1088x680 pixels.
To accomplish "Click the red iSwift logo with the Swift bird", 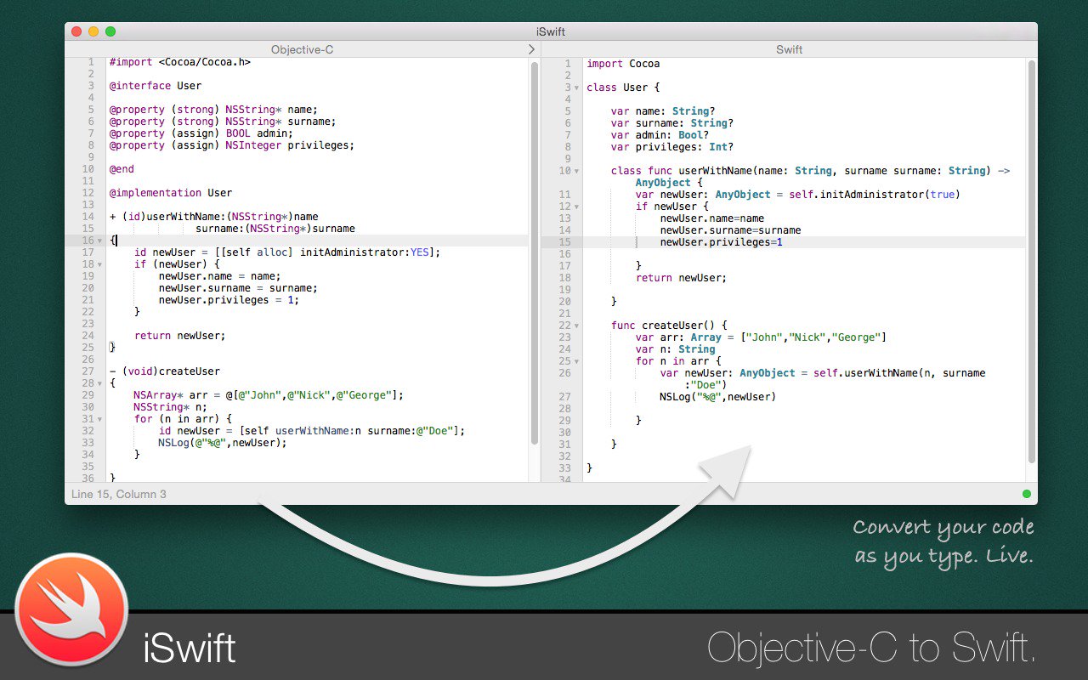I will (x=72, y=609).
